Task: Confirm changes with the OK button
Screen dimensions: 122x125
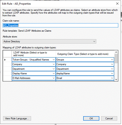Action: coord(91,118)
